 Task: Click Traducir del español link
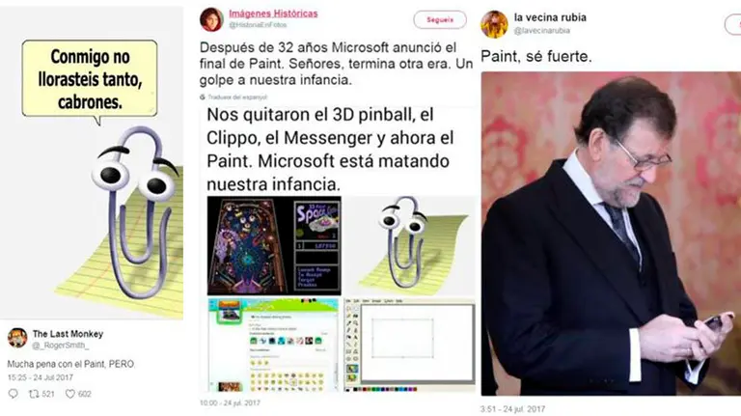pyautogui.click(x=237, y=97)
